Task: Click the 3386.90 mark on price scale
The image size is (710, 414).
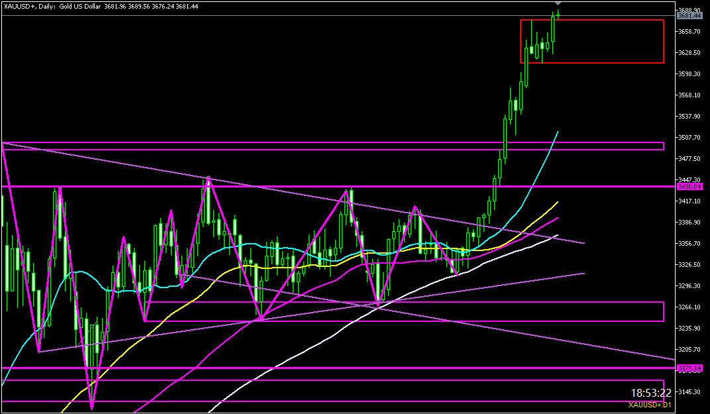Action: pos(690,223)
